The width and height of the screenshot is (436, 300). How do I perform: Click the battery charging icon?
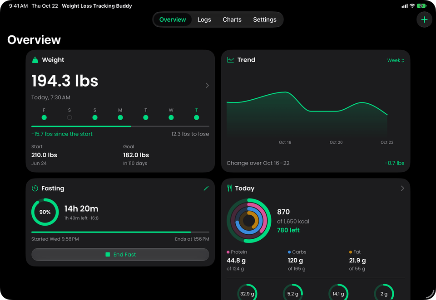[x=421, y=6]
